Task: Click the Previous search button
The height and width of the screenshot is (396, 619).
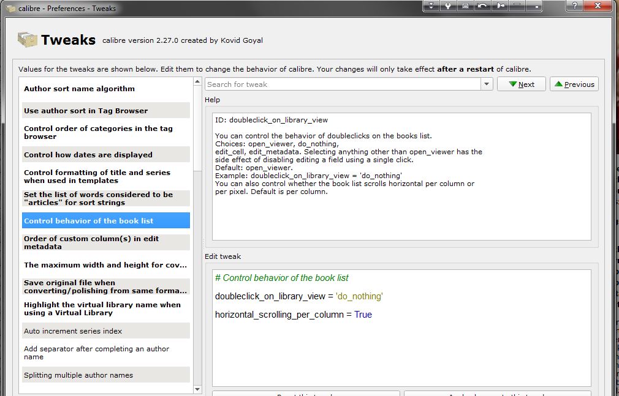Action: [574, 84]
